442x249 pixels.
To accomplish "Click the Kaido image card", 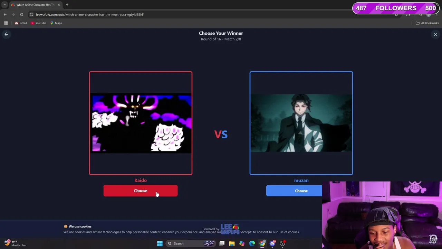I will coord(141,123).
